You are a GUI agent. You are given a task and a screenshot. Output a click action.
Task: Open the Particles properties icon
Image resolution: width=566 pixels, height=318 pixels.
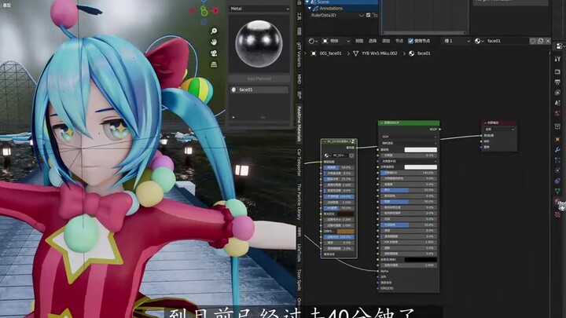tap(557, 160)
